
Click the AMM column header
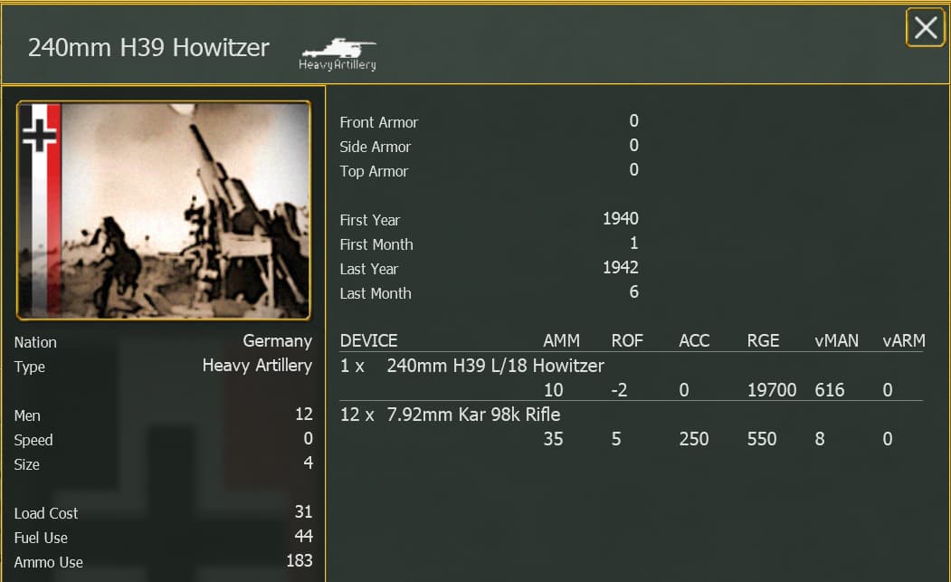[561, 341]
